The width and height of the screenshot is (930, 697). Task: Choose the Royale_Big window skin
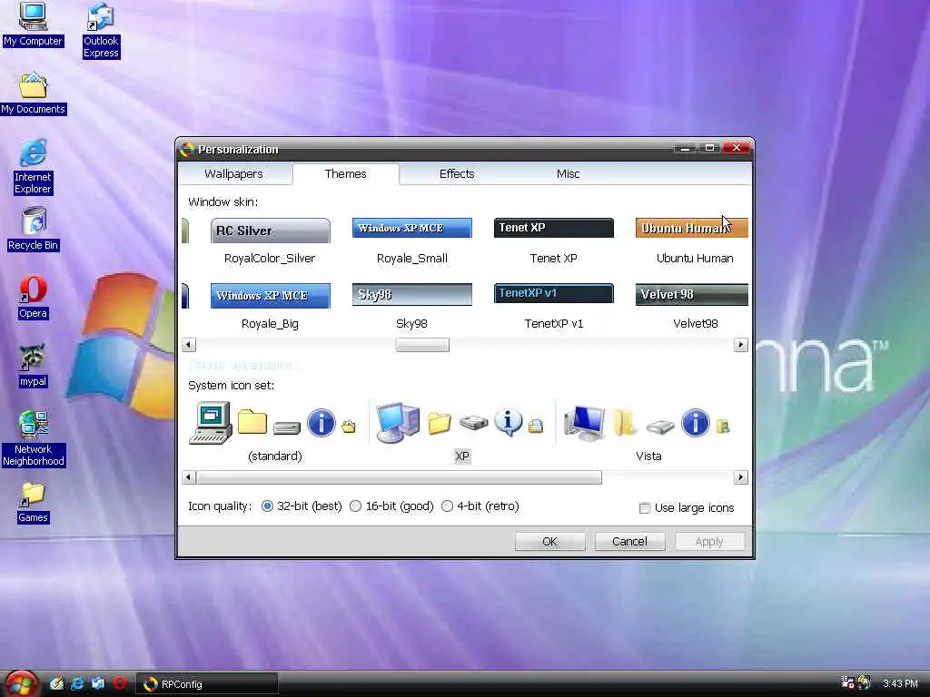(x=270, y=307)
